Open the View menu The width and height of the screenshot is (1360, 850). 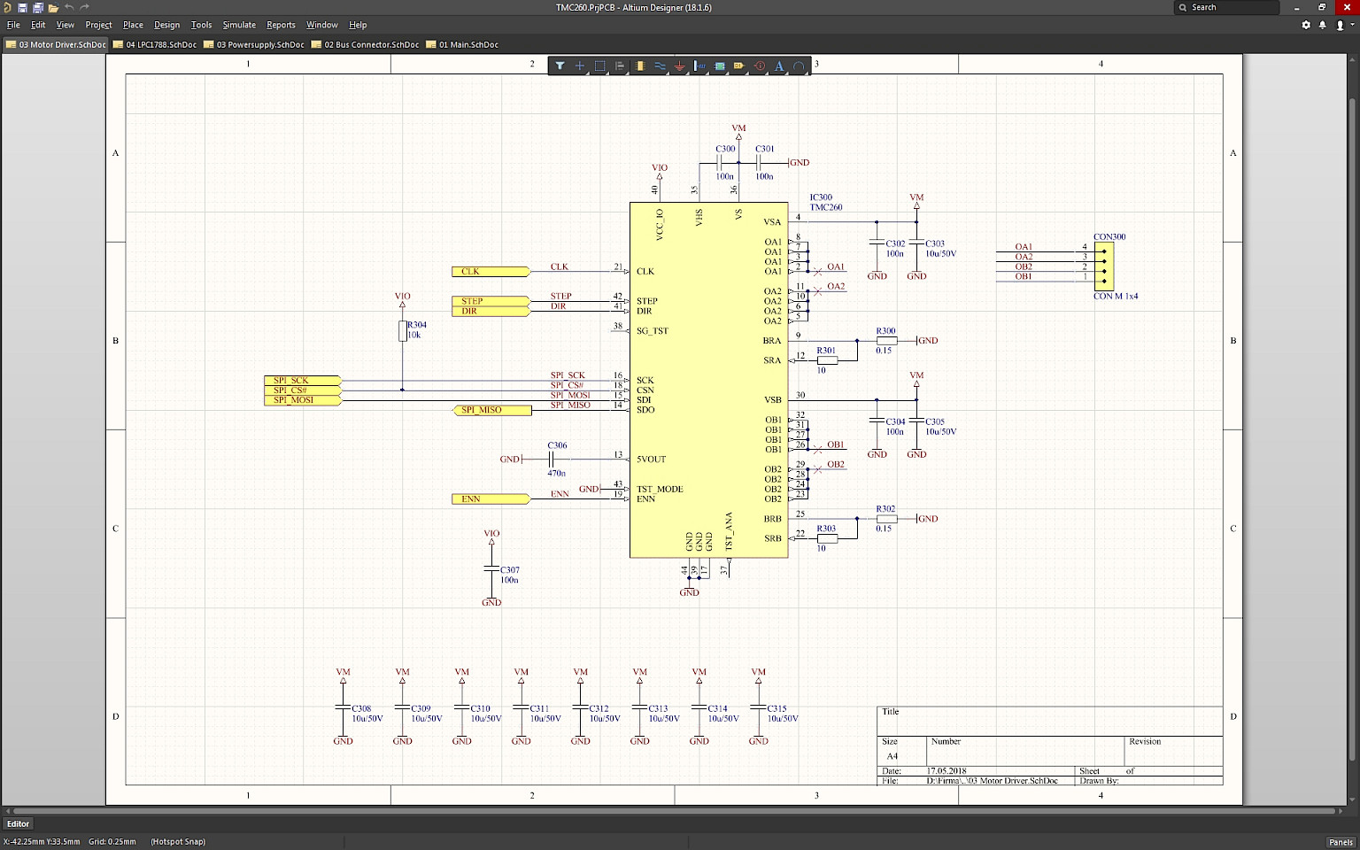(x=66, y=25)
